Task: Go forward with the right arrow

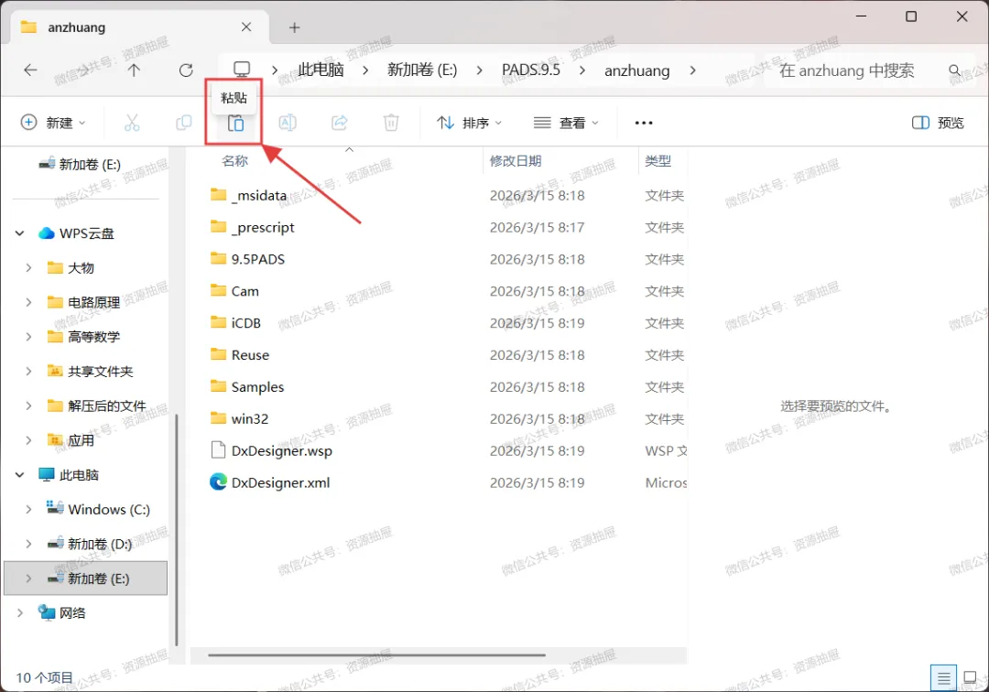Action: click(x=82, y=70)
